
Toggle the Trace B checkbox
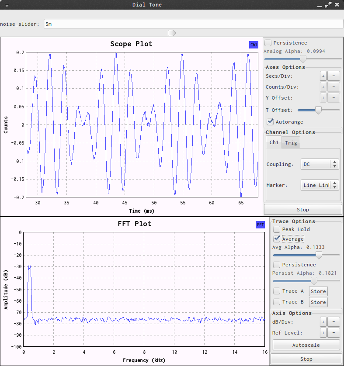[277, 302]
